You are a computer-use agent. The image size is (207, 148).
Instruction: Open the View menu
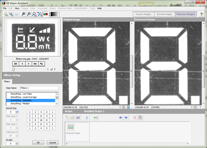[x=17, y=8]
